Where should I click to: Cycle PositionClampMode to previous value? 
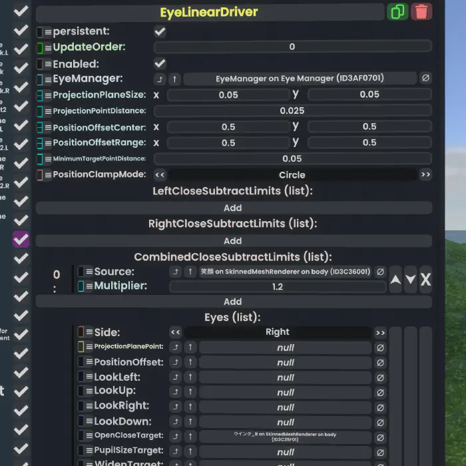160,175
